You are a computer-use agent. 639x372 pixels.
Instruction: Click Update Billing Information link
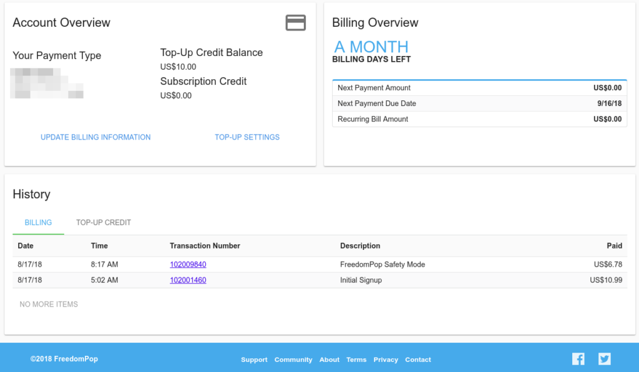click(x=95, y=137)
